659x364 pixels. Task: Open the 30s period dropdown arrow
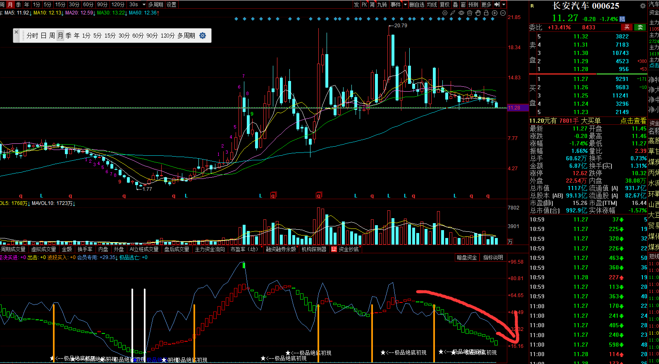pos(144,5)
